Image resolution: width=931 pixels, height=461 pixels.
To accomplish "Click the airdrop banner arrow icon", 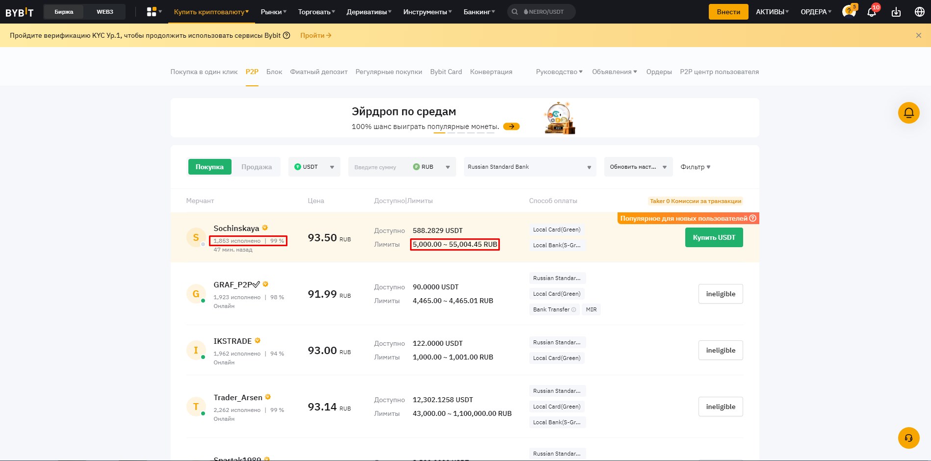I will pyautogui.click(x=511, y=127).
